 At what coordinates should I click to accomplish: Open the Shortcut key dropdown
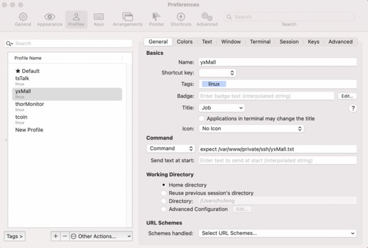pyautogui.click(x=217, y=73)
